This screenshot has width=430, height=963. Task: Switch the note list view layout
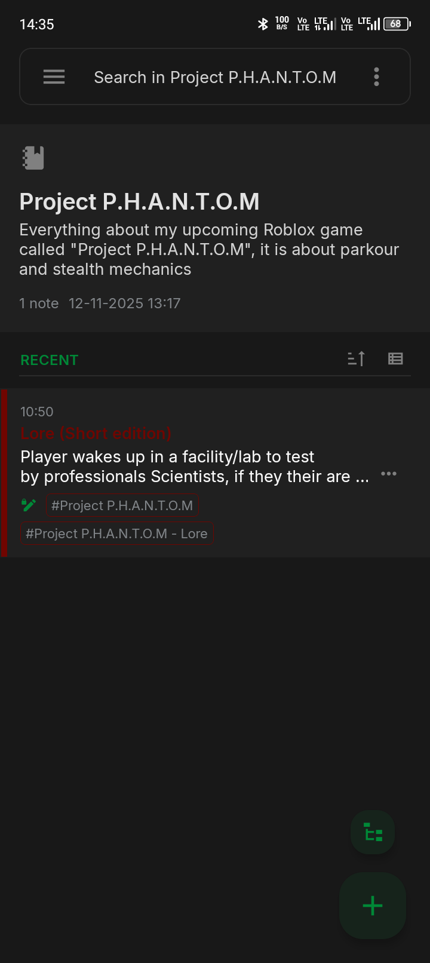coord(395,358)
